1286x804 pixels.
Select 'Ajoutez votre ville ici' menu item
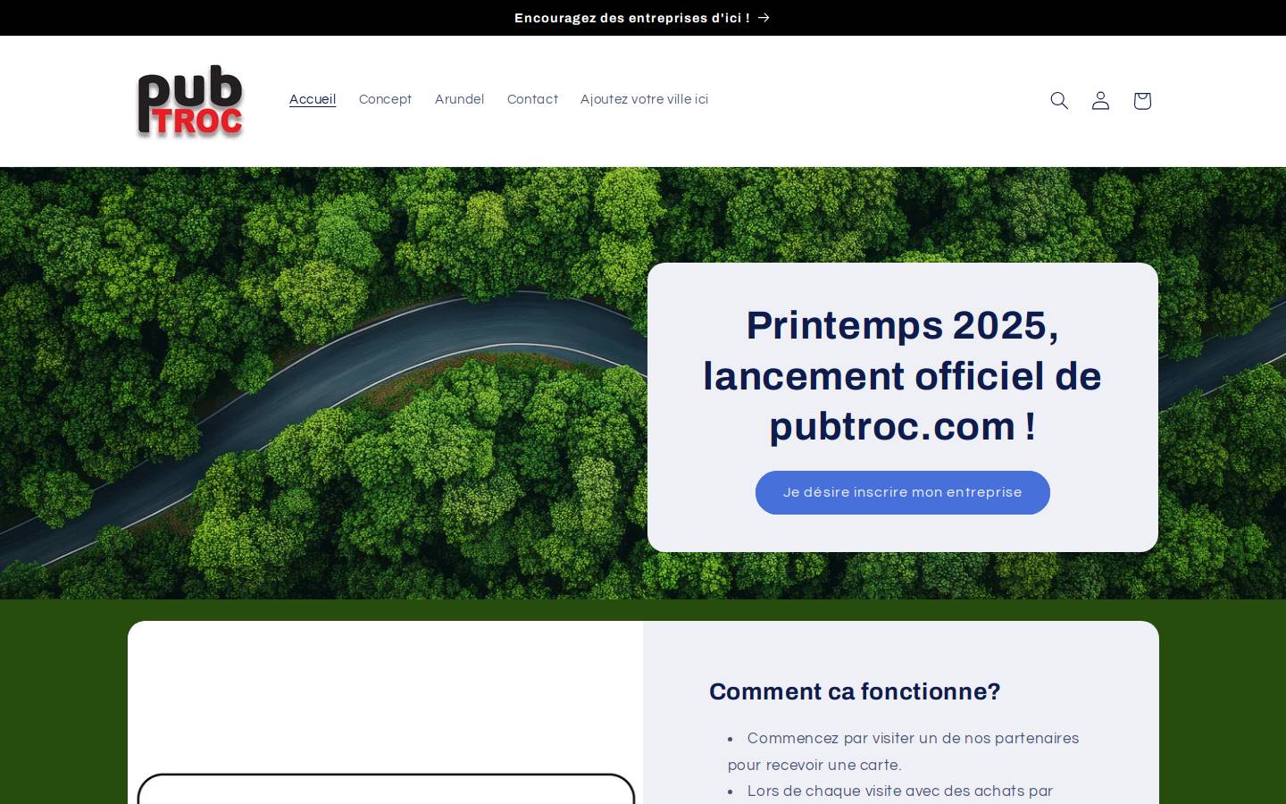coord(644,99)
